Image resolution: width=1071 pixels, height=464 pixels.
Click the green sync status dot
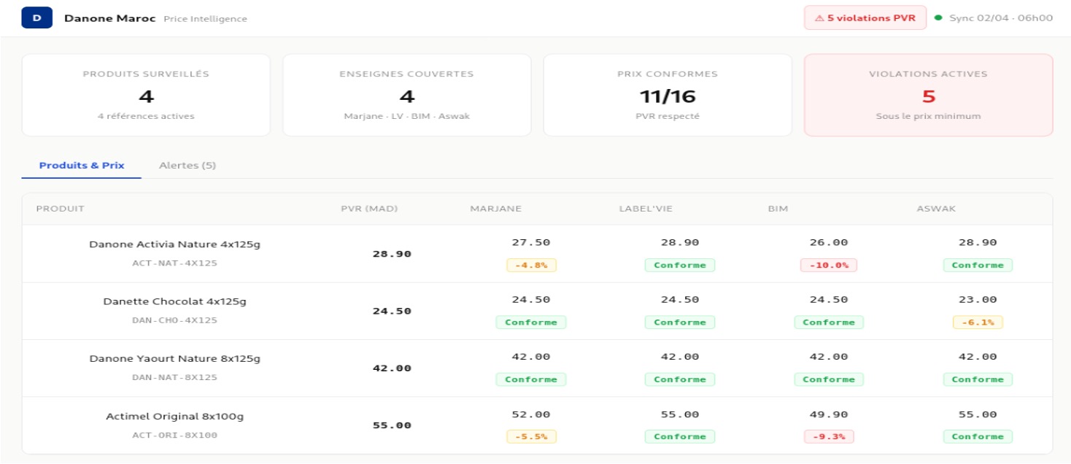point(938,18)
